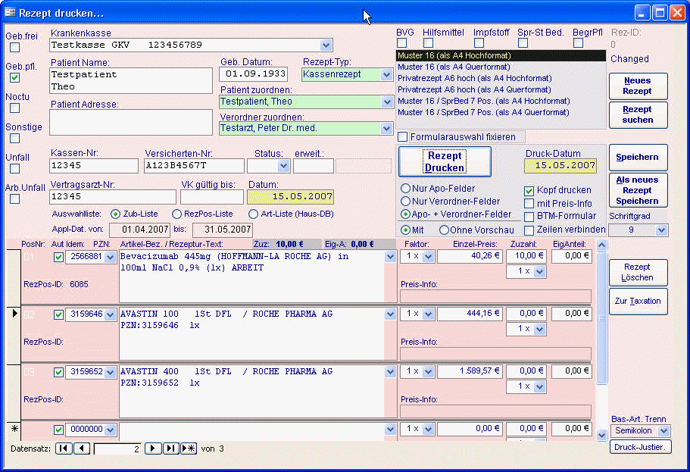Select Muster 16 (als A4 Querformat) form
Image resolution: width=690 pixels, height=472 pixels.
pos(454,67)
